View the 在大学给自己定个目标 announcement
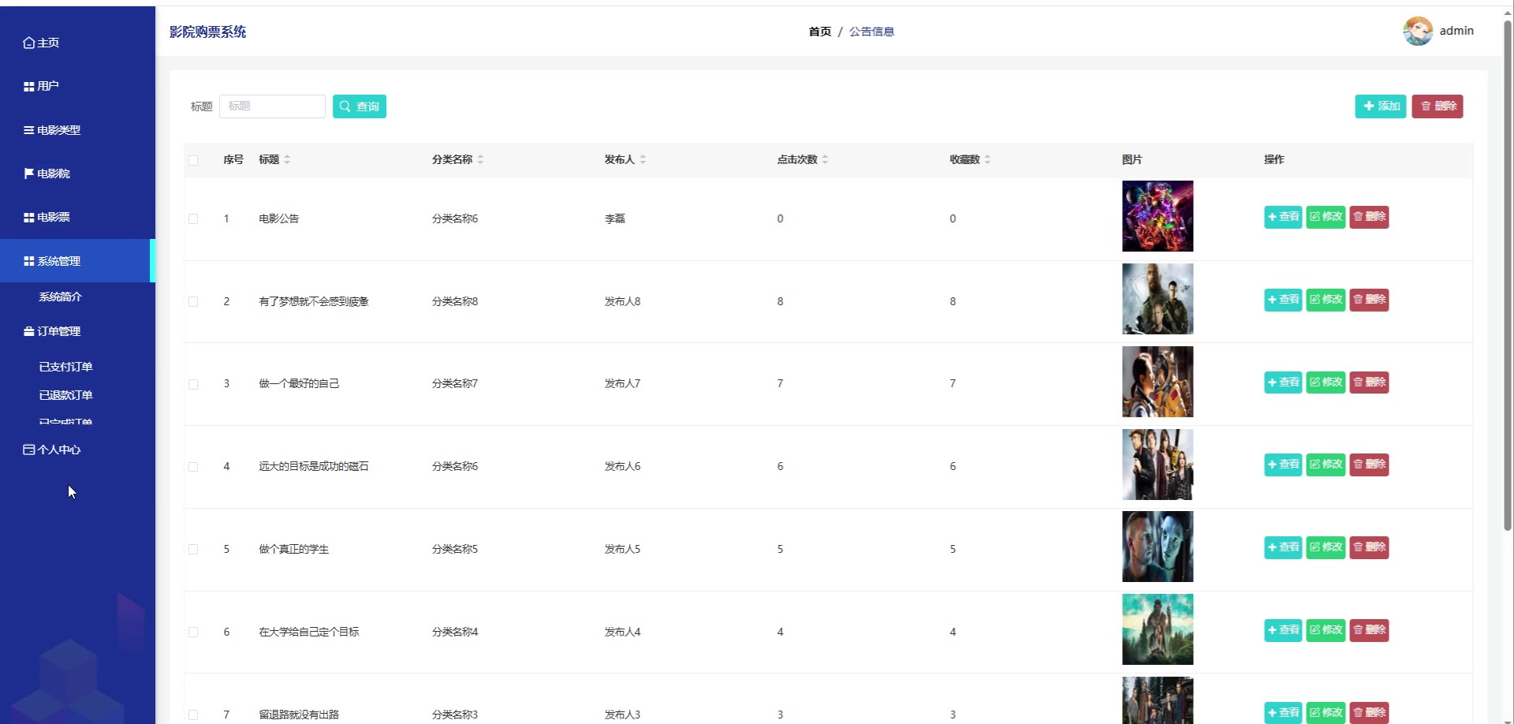This screenshot has width=1514, height=724. [1283, 630]
